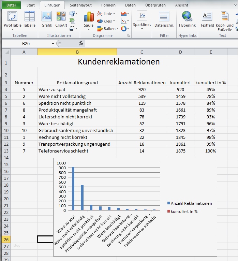Insert Kopf- und Fußzeile
Screen dimensions: 238x261
point(225,21)
